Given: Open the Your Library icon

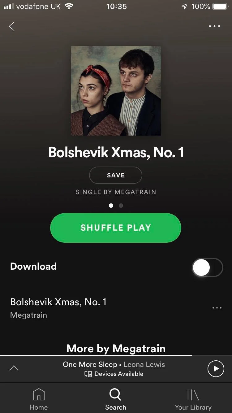Looking at the screenshot, I should point(193,395).
